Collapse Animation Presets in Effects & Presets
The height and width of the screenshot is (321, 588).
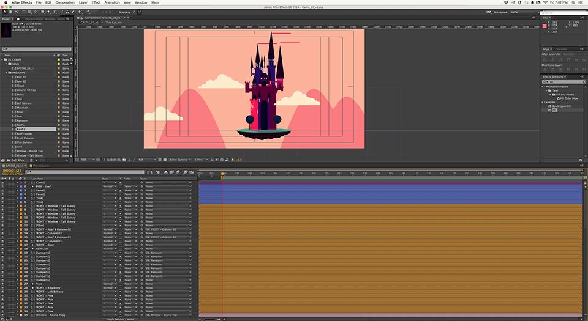coord(543,86)
